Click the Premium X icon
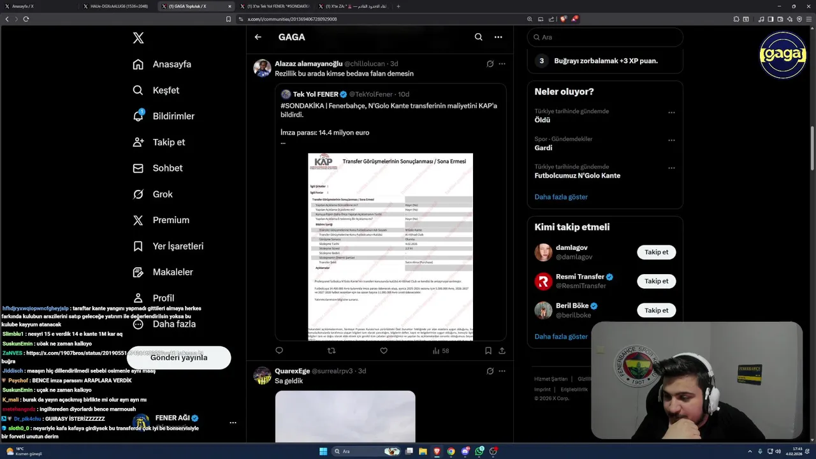This screenshot has height=459, width=816. (138, 220)
